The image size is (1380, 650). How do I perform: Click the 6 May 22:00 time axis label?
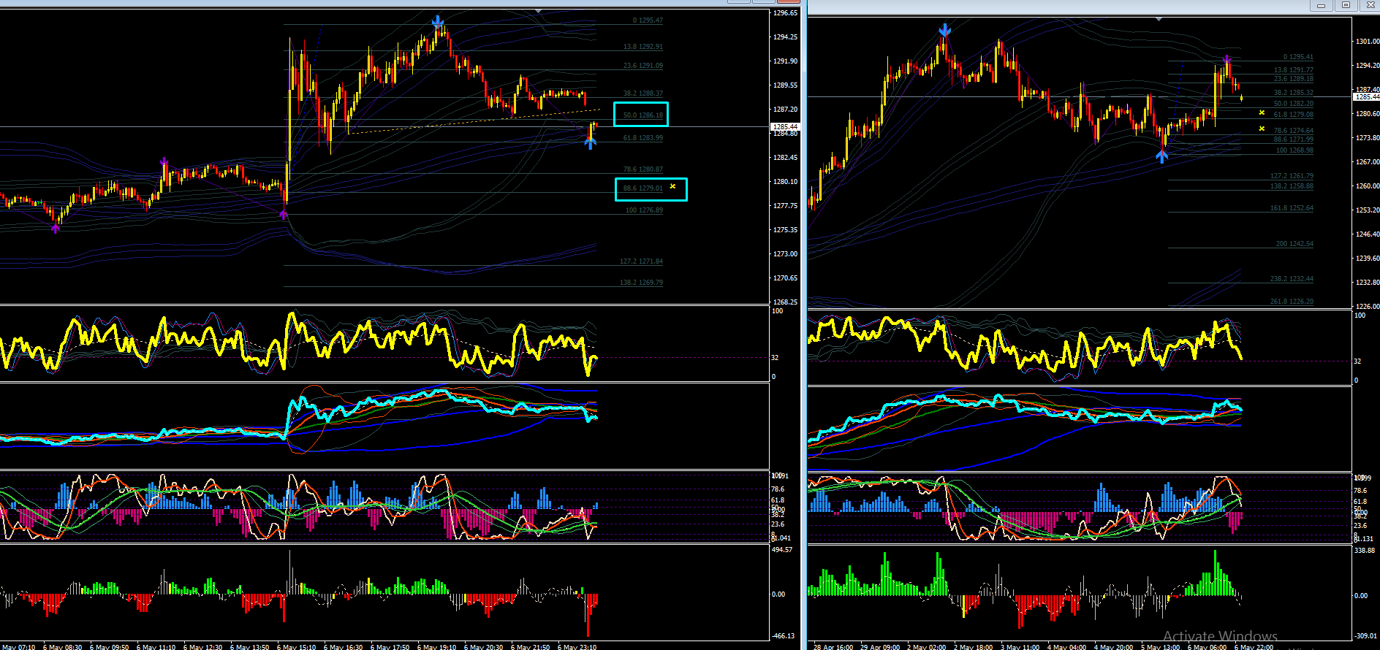[1254, 646]
